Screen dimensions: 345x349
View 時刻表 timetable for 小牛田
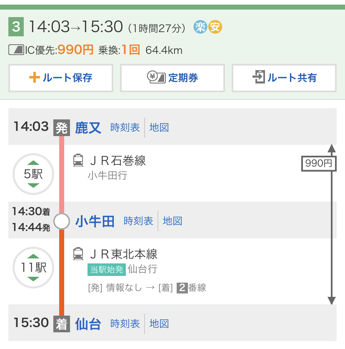[x=138, y=221]
